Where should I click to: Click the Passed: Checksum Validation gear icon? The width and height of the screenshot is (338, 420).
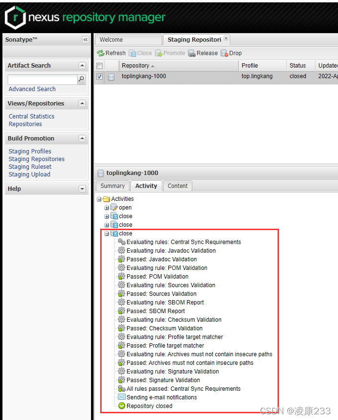(122, 328)
